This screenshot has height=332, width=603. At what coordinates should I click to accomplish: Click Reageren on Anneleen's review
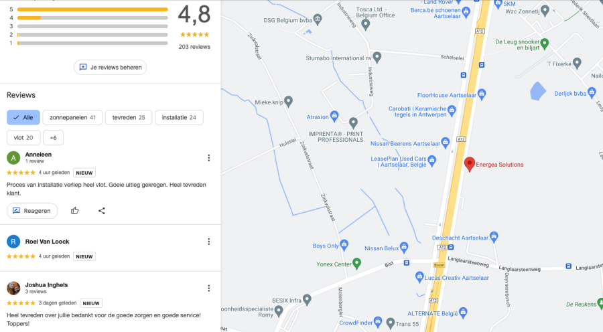(x=32, y=211)
